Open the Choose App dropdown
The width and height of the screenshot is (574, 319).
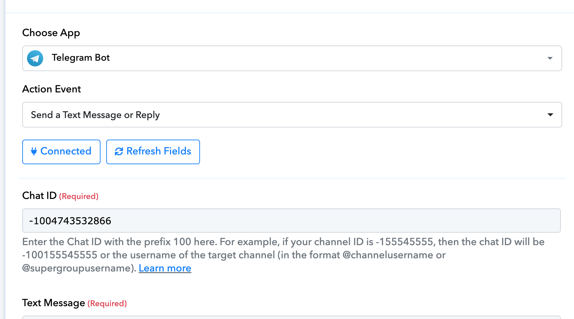click(x=292, y=58)
